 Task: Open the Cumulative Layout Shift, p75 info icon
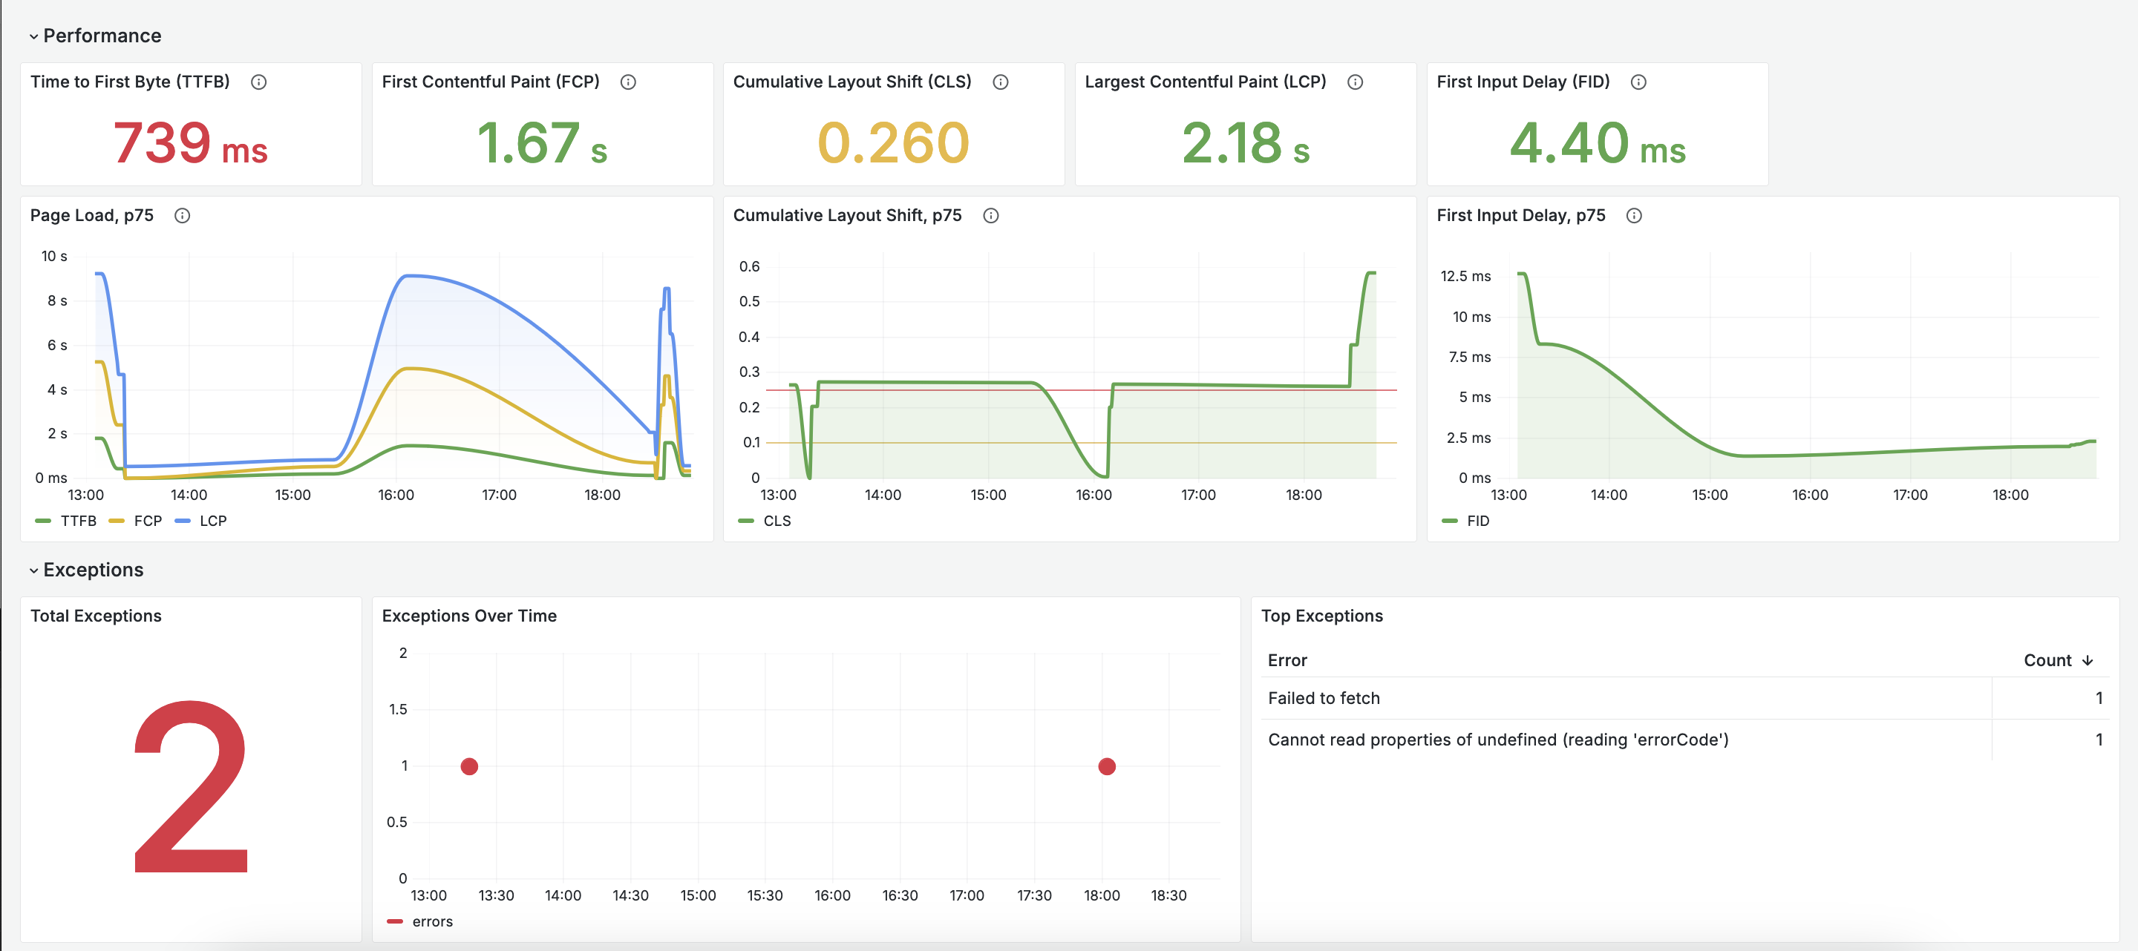tap(991, 214)
